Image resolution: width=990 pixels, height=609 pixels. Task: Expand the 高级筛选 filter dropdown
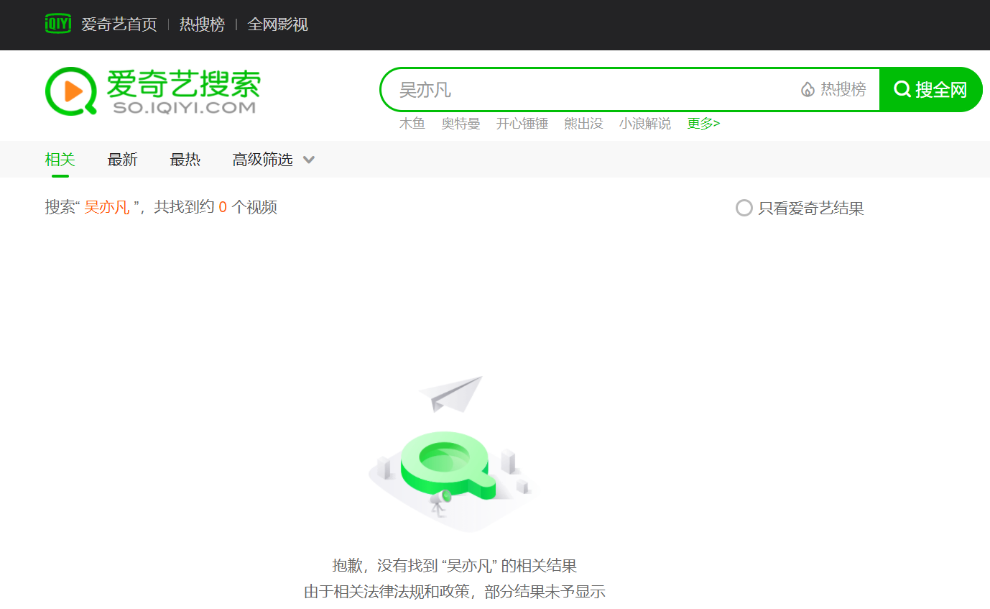pyautogui.click(x=274, y=160)
